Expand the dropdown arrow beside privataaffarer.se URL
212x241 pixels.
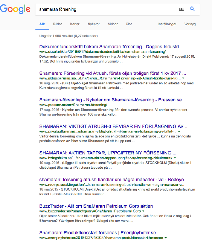coord(179,131)
